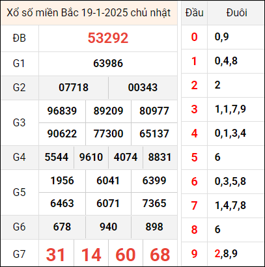
Task: Click G4 number 5544
Action: 57,157
